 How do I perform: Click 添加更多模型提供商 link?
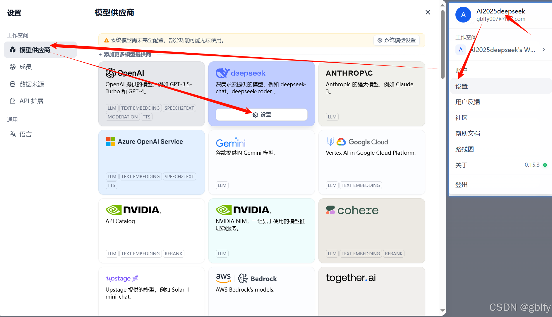(125, 54)
